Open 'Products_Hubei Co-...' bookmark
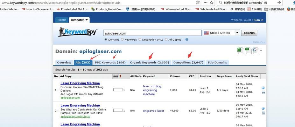295x127 pixels. coord(107,9)
